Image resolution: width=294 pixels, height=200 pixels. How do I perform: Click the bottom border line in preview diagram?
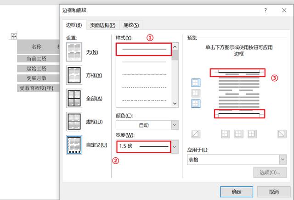[x=239, y=114]
